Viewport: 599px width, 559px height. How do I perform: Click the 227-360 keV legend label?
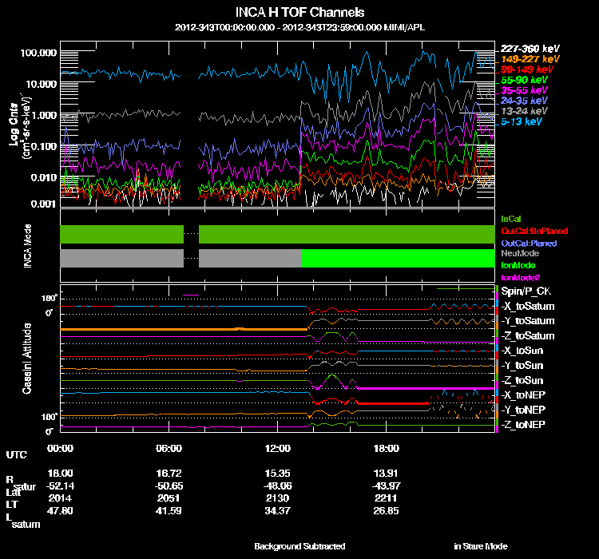527,48
